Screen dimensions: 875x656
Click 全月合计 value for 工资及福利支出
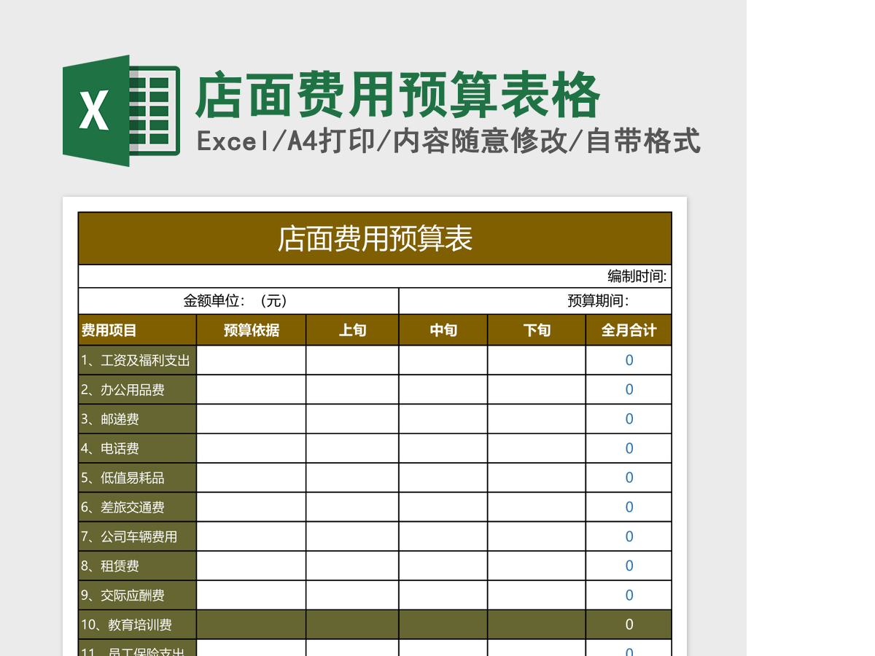629,360
